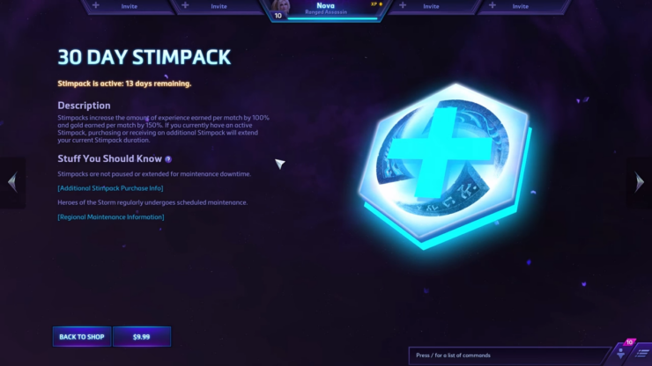Click the plus icon on the first Invite slot
The image size is (652, 366).
[x=96, y=5]
